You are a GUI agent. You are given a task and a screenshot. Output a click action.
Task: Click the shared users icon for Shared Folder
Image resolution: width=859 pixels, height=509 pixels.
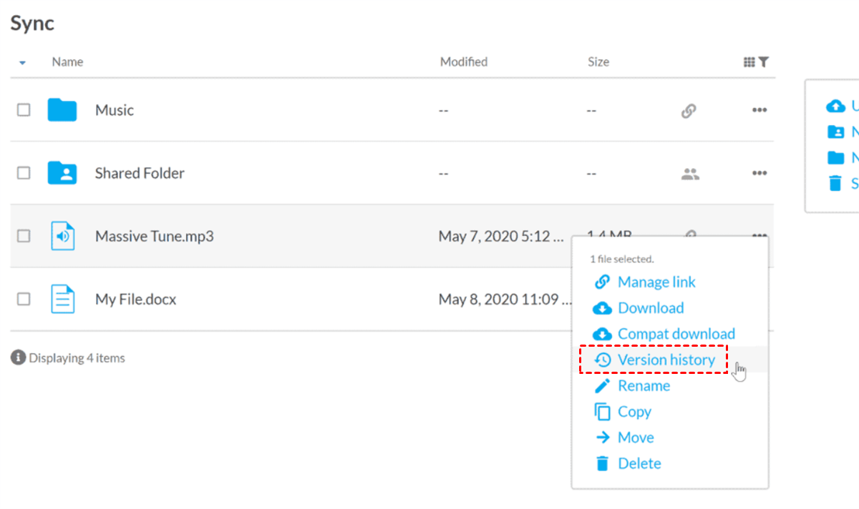click(690, 174)
